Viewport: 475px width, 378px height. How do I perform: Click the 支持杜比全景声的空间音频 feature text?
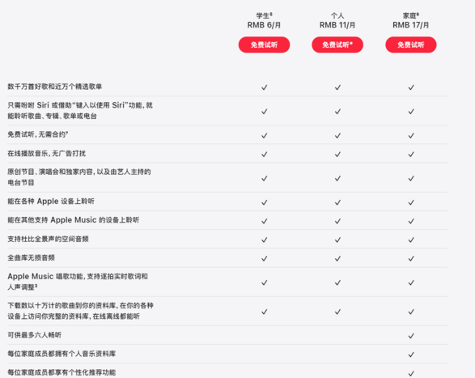[48, 239]
